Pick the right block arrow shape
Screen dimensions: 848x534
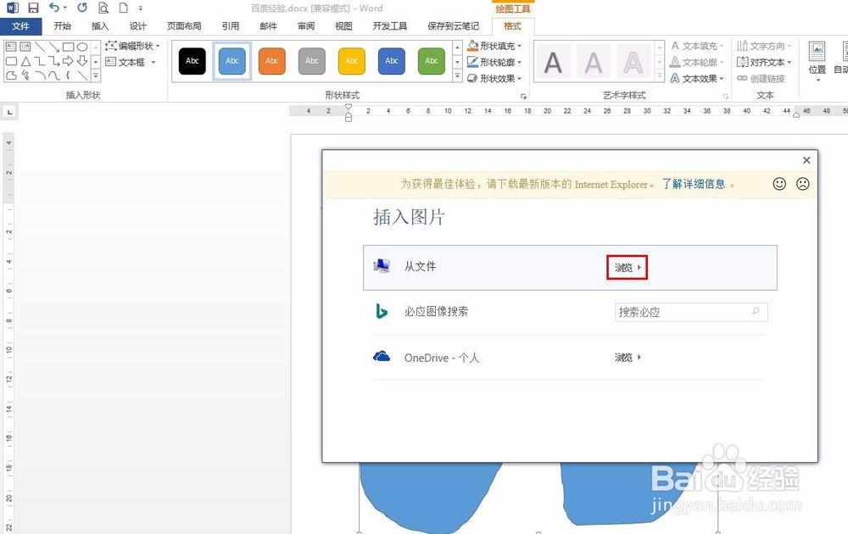(68, 61)
